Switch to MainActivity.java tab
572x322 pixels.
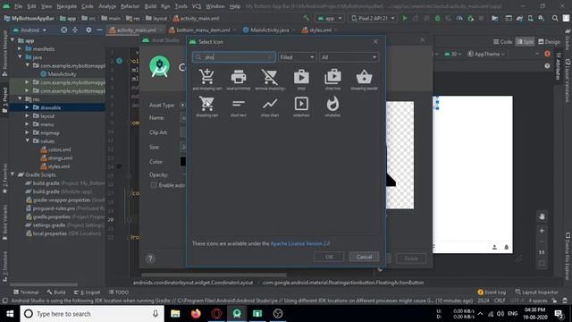pyautogui.click(x=269, y=30)
